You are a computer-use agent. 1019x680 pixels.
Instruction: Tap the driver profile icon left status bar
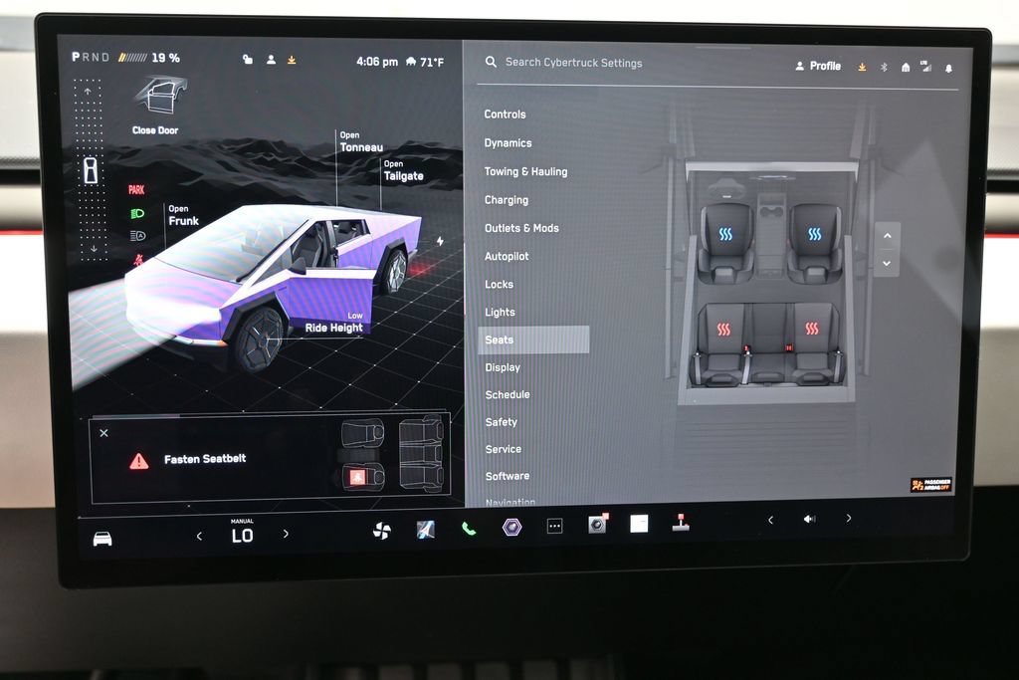coord(271,59)
